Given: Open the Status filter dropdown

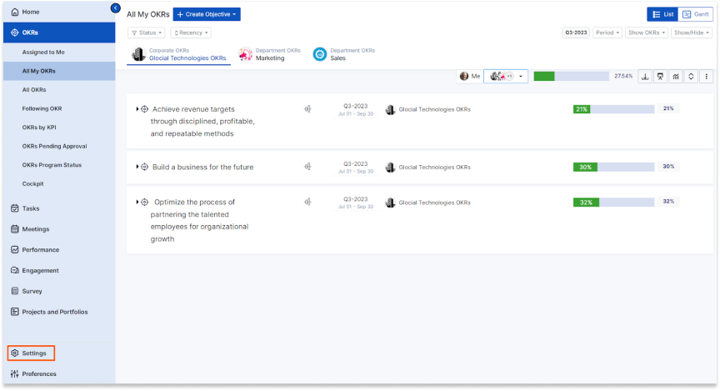Looking at the screenshot, I should pyautogui.click(x=147, y=33).
